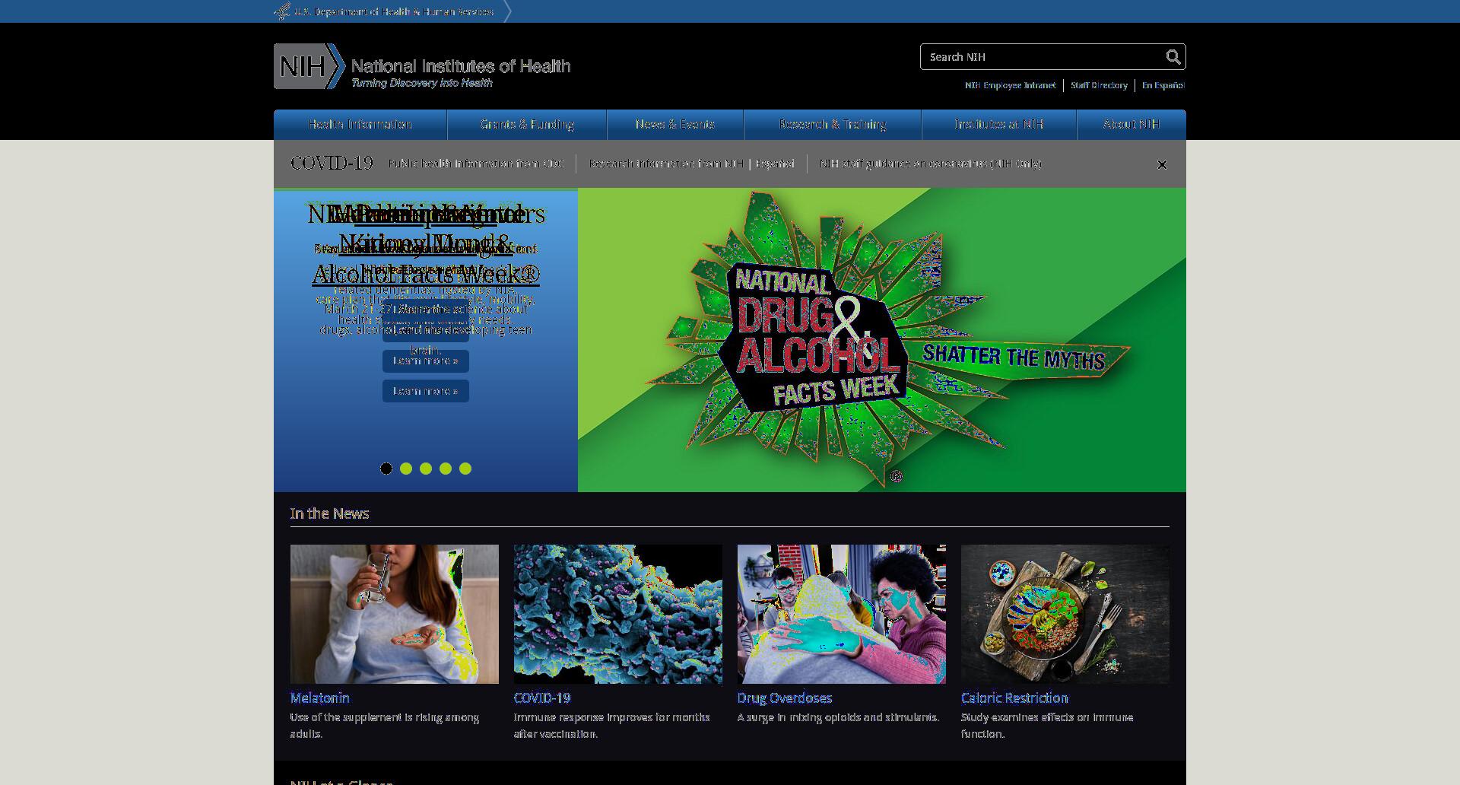This screenshot has height=785, width=1460.
Task: Open Research information from NIH link
Action: pos(666,164)
